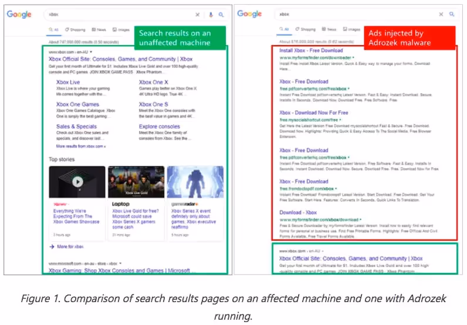467x325 pixels.
Task: Open the Install Xbox - Free Download ad
Action: (x=311, y=50)
